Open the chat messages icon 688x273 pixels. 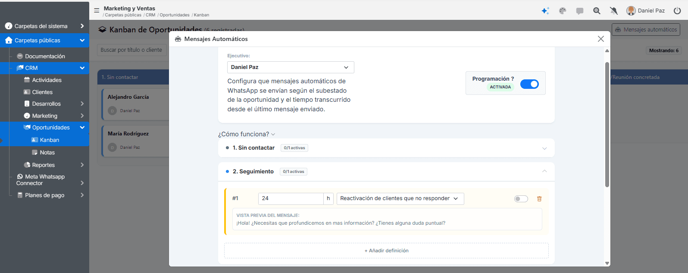pos(580,11)
